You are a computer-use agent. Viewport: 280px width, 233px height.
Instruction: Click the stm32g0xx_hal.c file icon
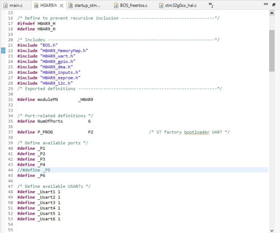[161, 5]
